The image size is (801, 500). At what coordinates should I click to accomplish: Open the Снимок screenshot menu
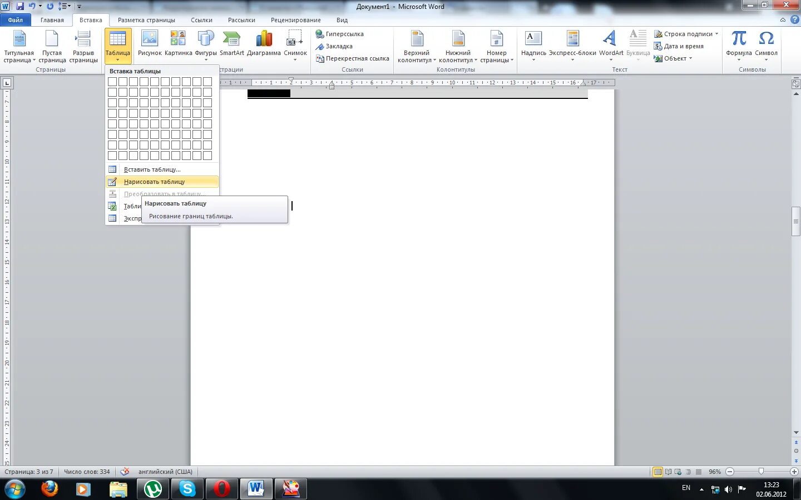click(295, 47)
